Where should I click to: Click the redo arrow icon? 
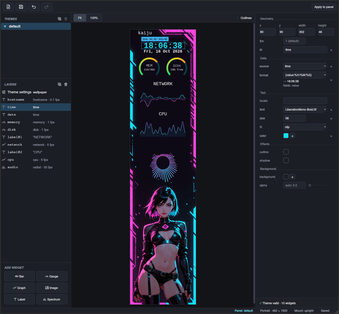[x=47, y=7]
